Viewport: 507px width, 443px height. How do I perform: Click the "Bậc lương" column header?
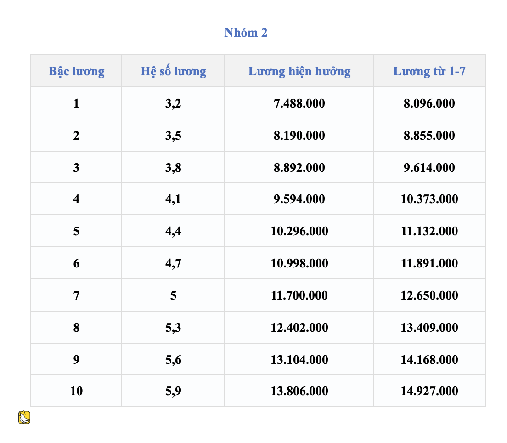pos(76,71)
